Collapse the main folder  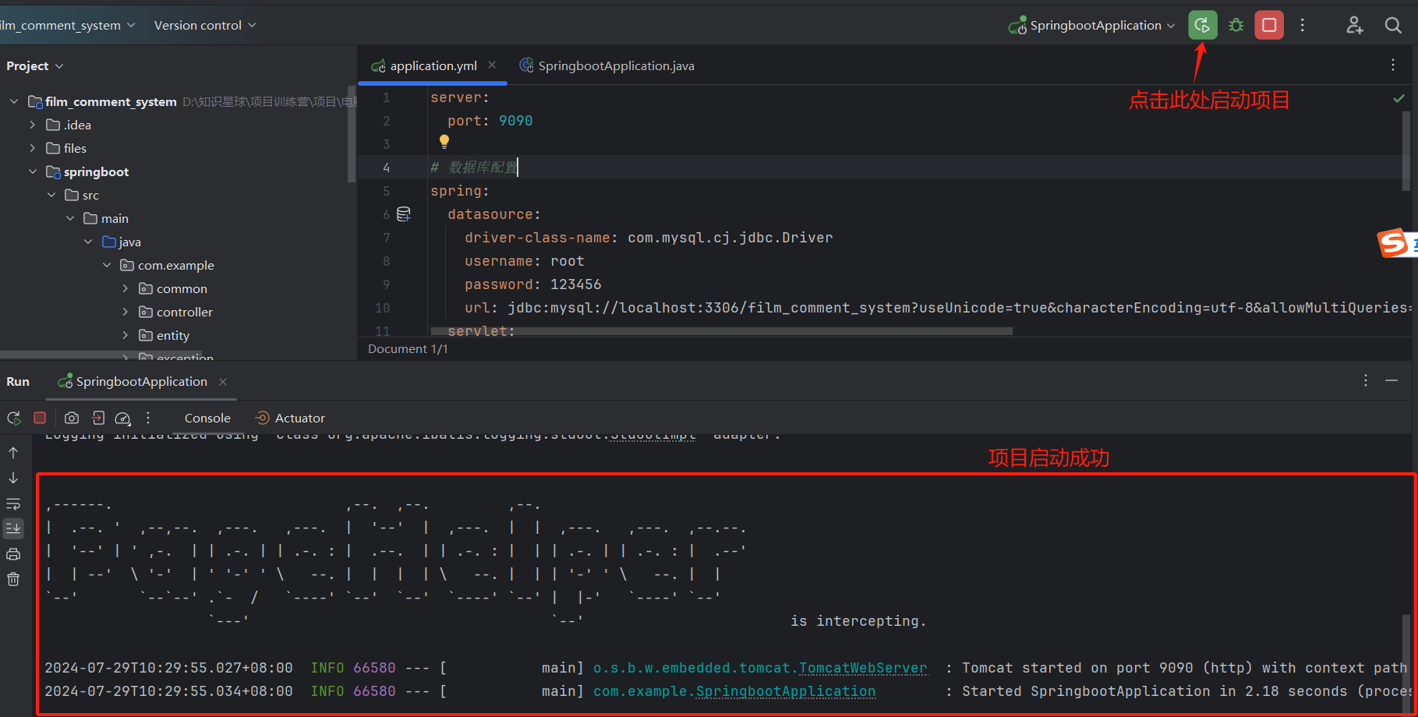click(70, 218)
